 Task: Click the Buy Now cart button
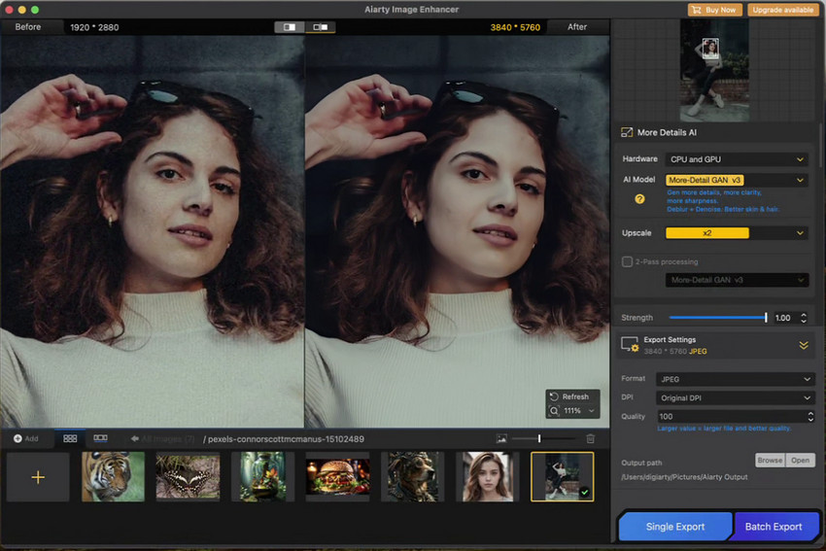pos(715,10)
